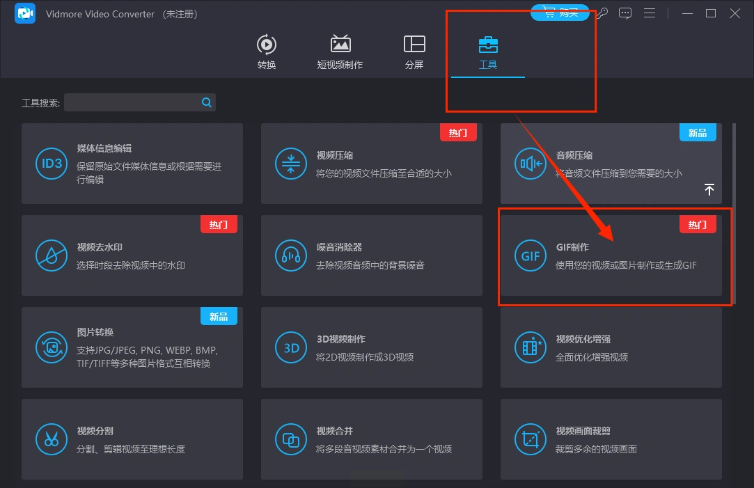The image size is (754, 488).
Task: Click description 裁剪多余的视频画面
Action: (x=596, y=449)
